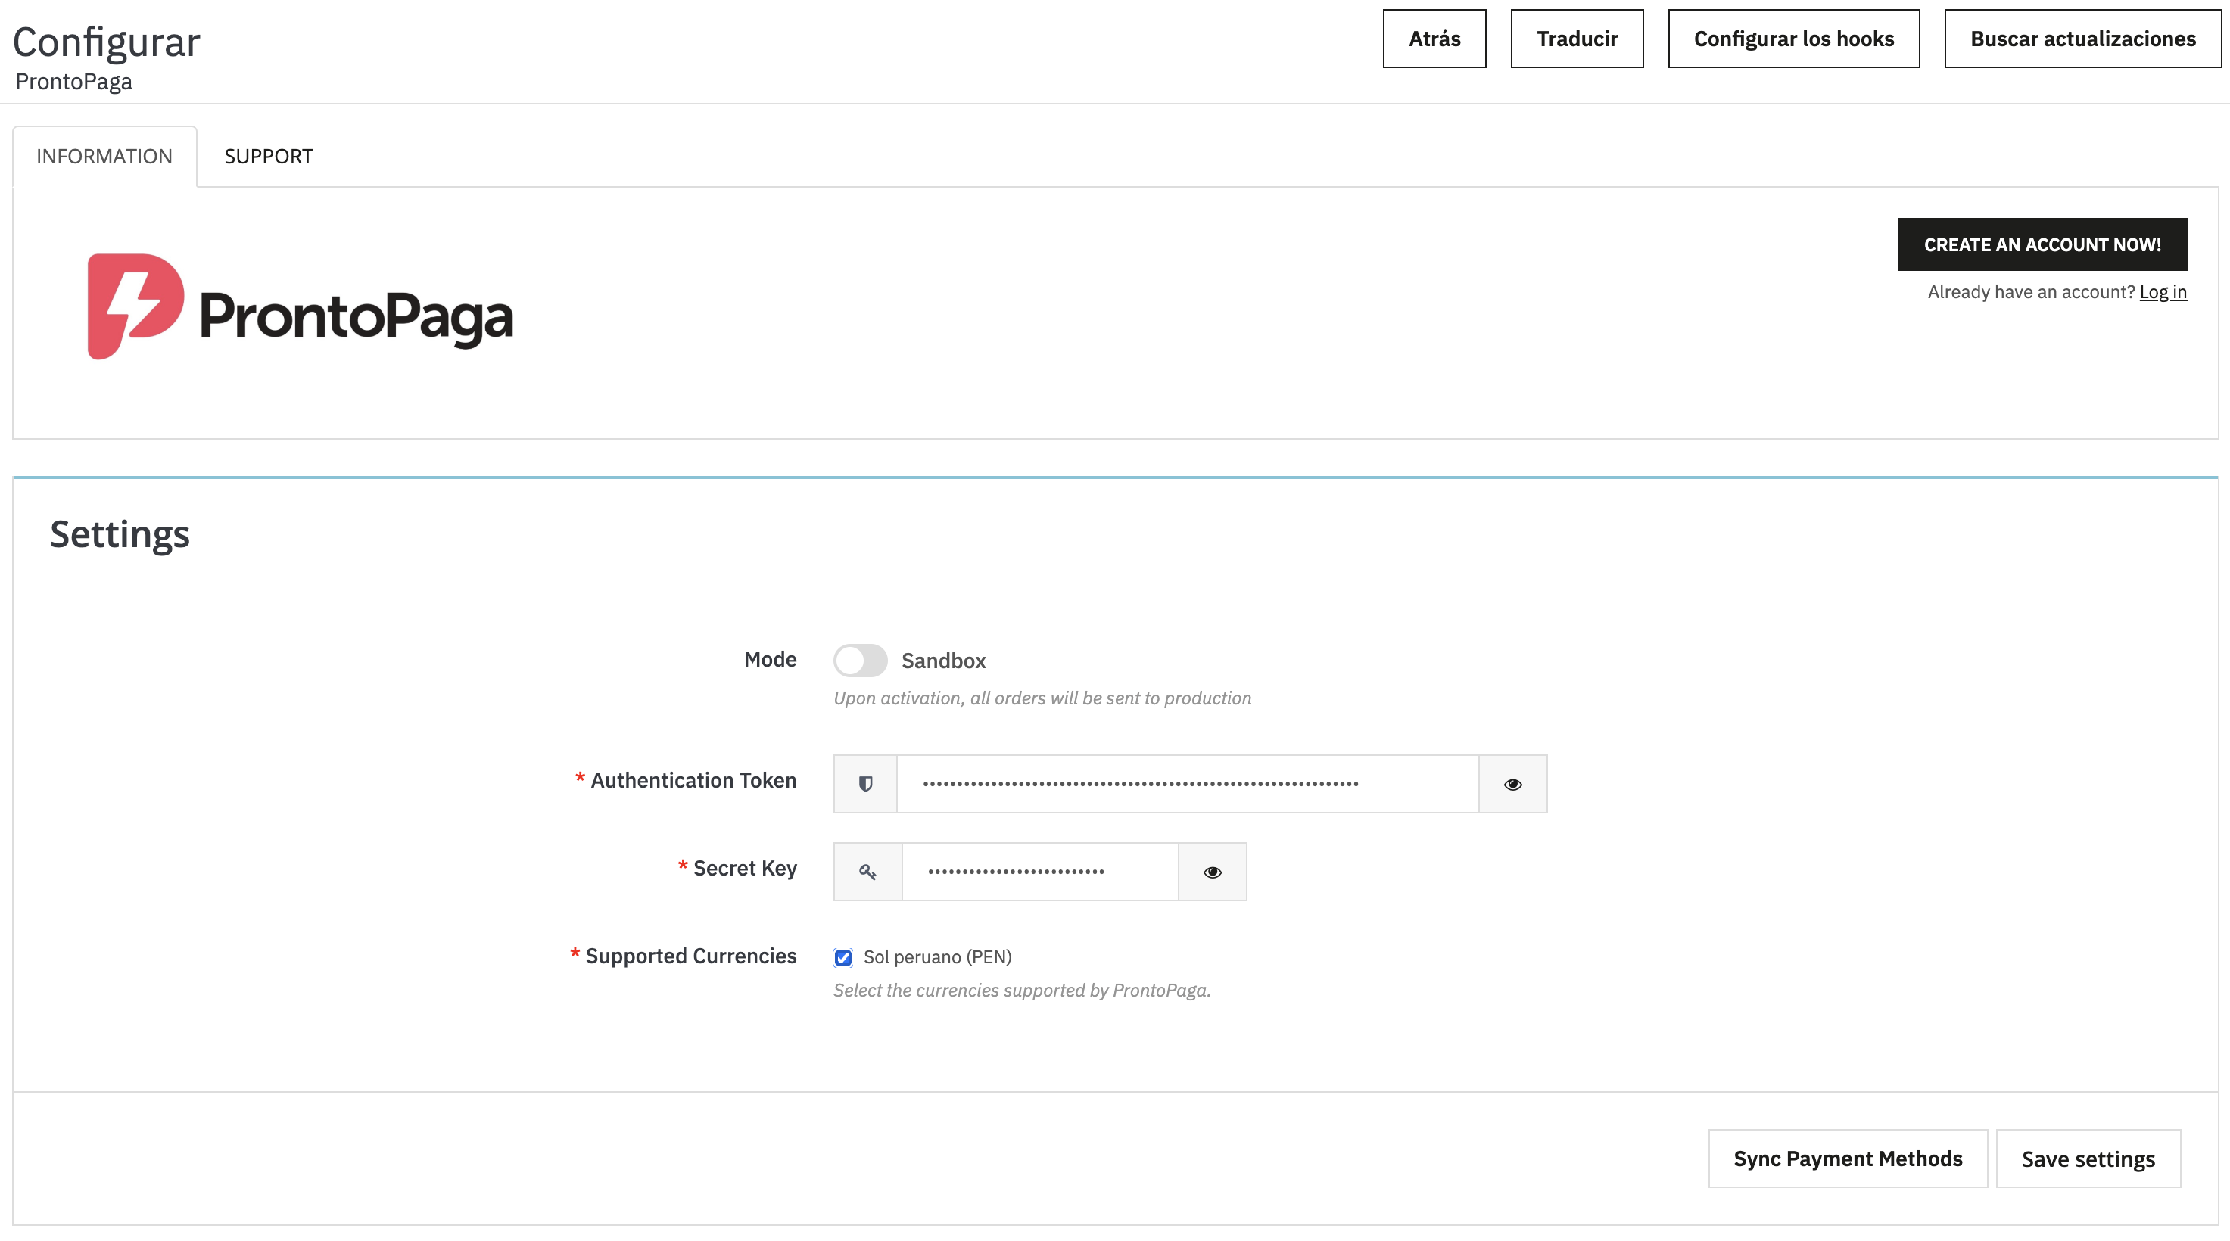
Task: Click the key icon beside Secret Key
Action: click(867, 872)
